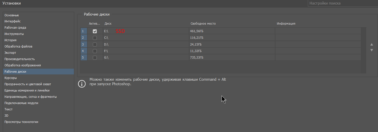The width and height of the screenshot is (378, 132).
Task: Select the E:\ disk name cell
Action: click(x=146, y=31)
